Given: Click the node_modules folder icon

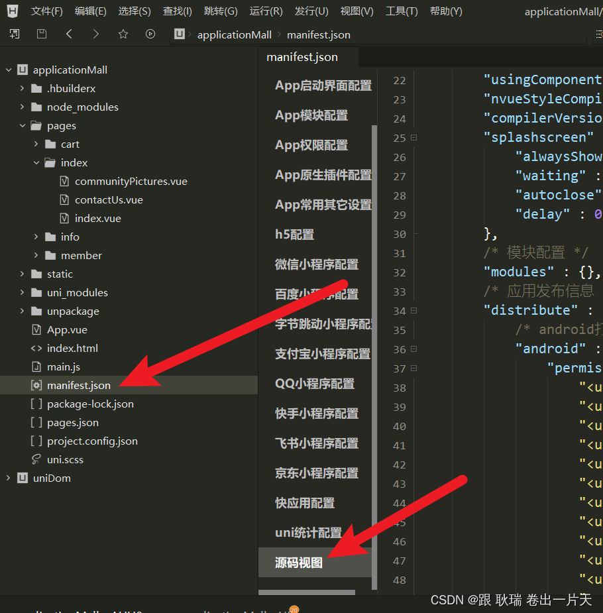Looking at the screenshot, I should [x=36, y=107].
